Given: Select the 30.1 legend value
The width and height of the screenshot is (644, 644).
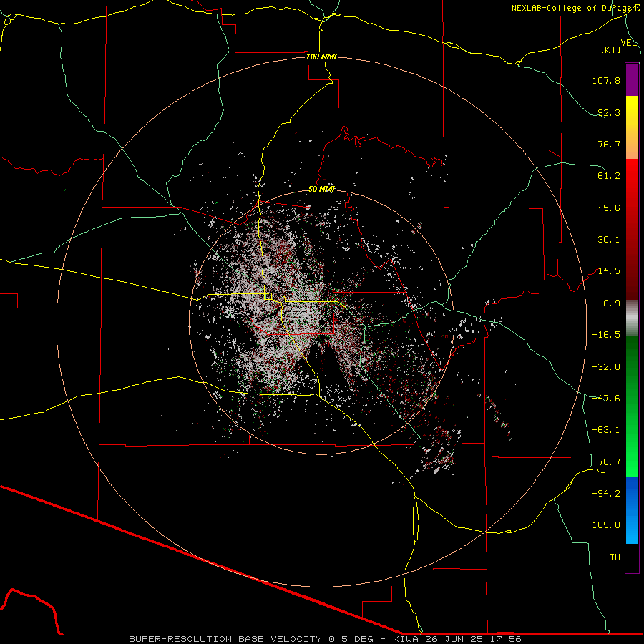Looking at the screenshot, I should (x=609, y=240).
